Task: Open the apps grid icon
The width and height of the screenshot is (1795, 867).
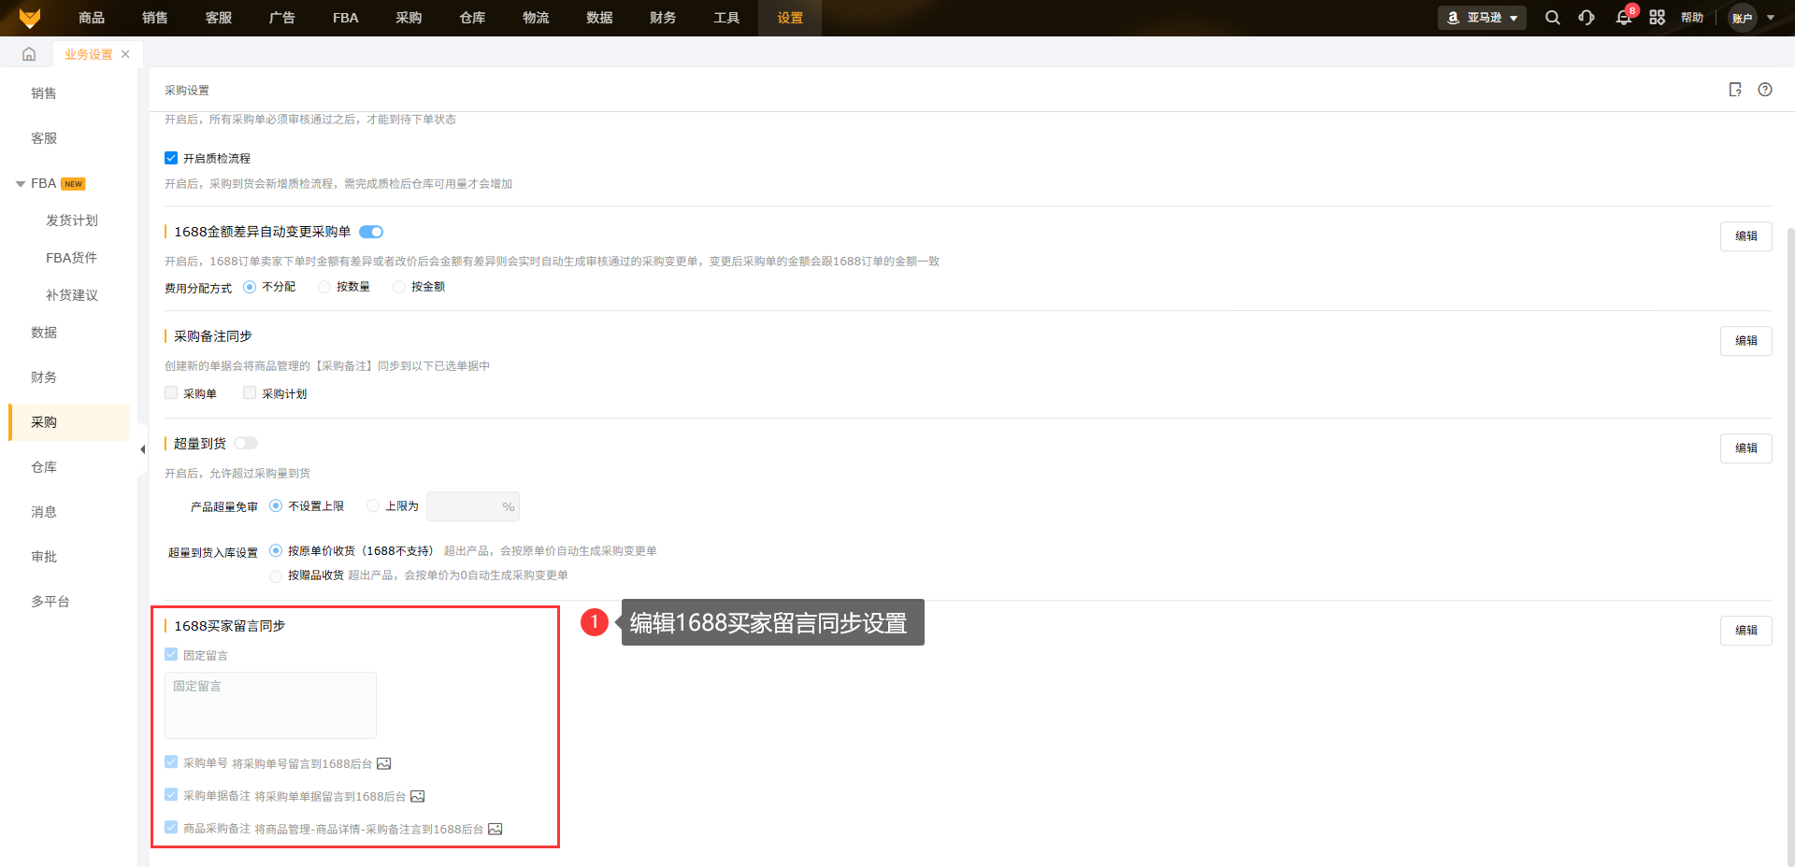Action: [x=1658, y=18]
